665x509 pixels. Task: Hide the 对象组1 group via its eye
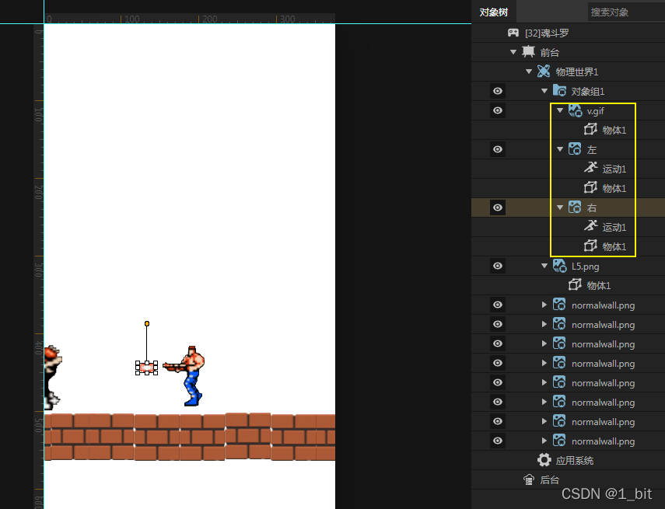498,91
